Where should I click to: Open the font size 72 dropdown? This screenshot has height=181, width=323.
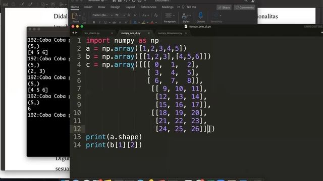[124, 16]
